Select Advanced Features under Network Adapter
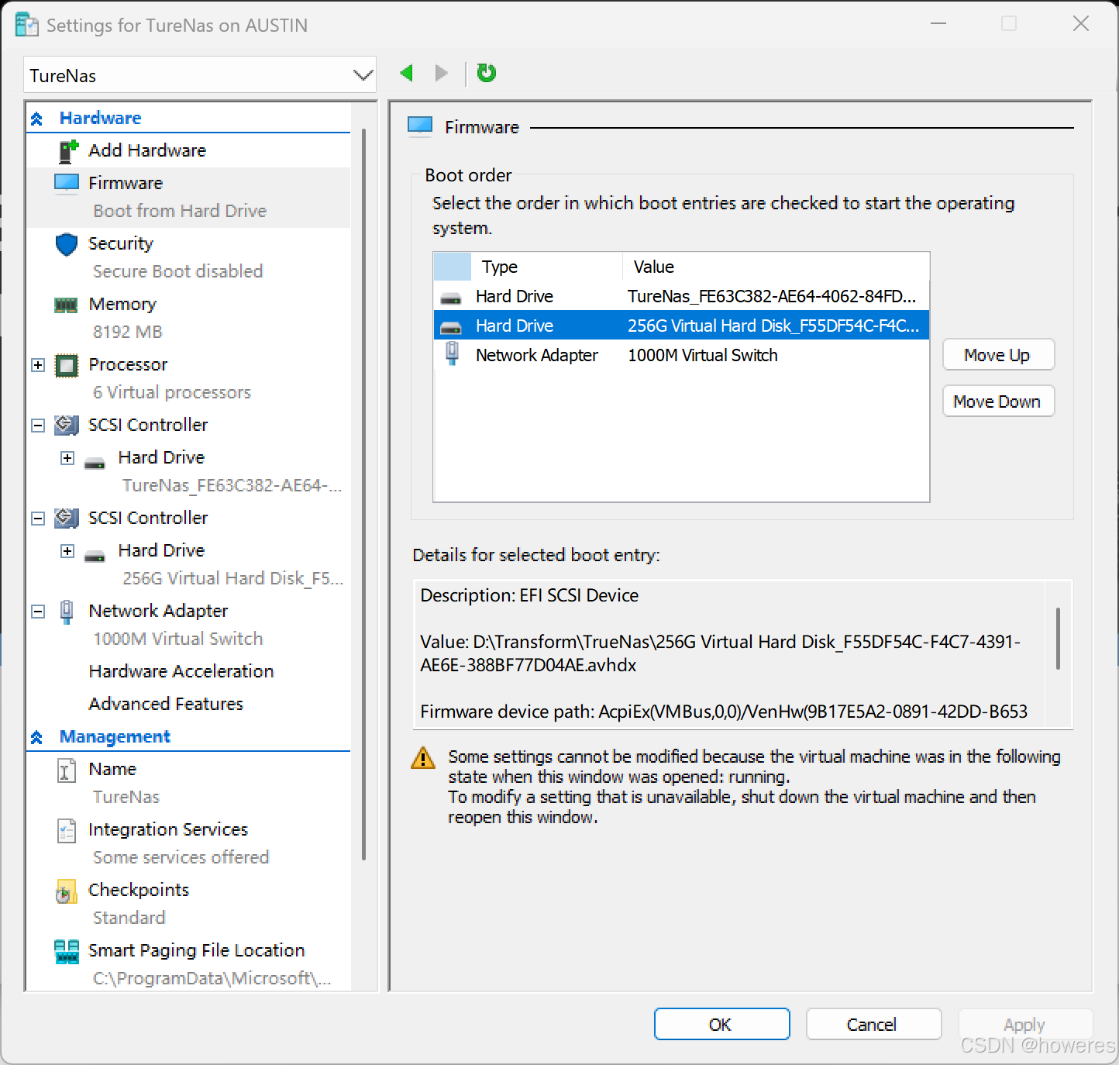Image resolution: width=1119 pixels, height=1065 pixels. 166,704
